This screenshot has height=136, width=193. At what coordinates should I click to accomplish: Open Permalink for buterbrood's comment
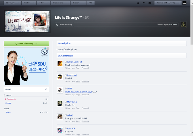pos(85,82)
